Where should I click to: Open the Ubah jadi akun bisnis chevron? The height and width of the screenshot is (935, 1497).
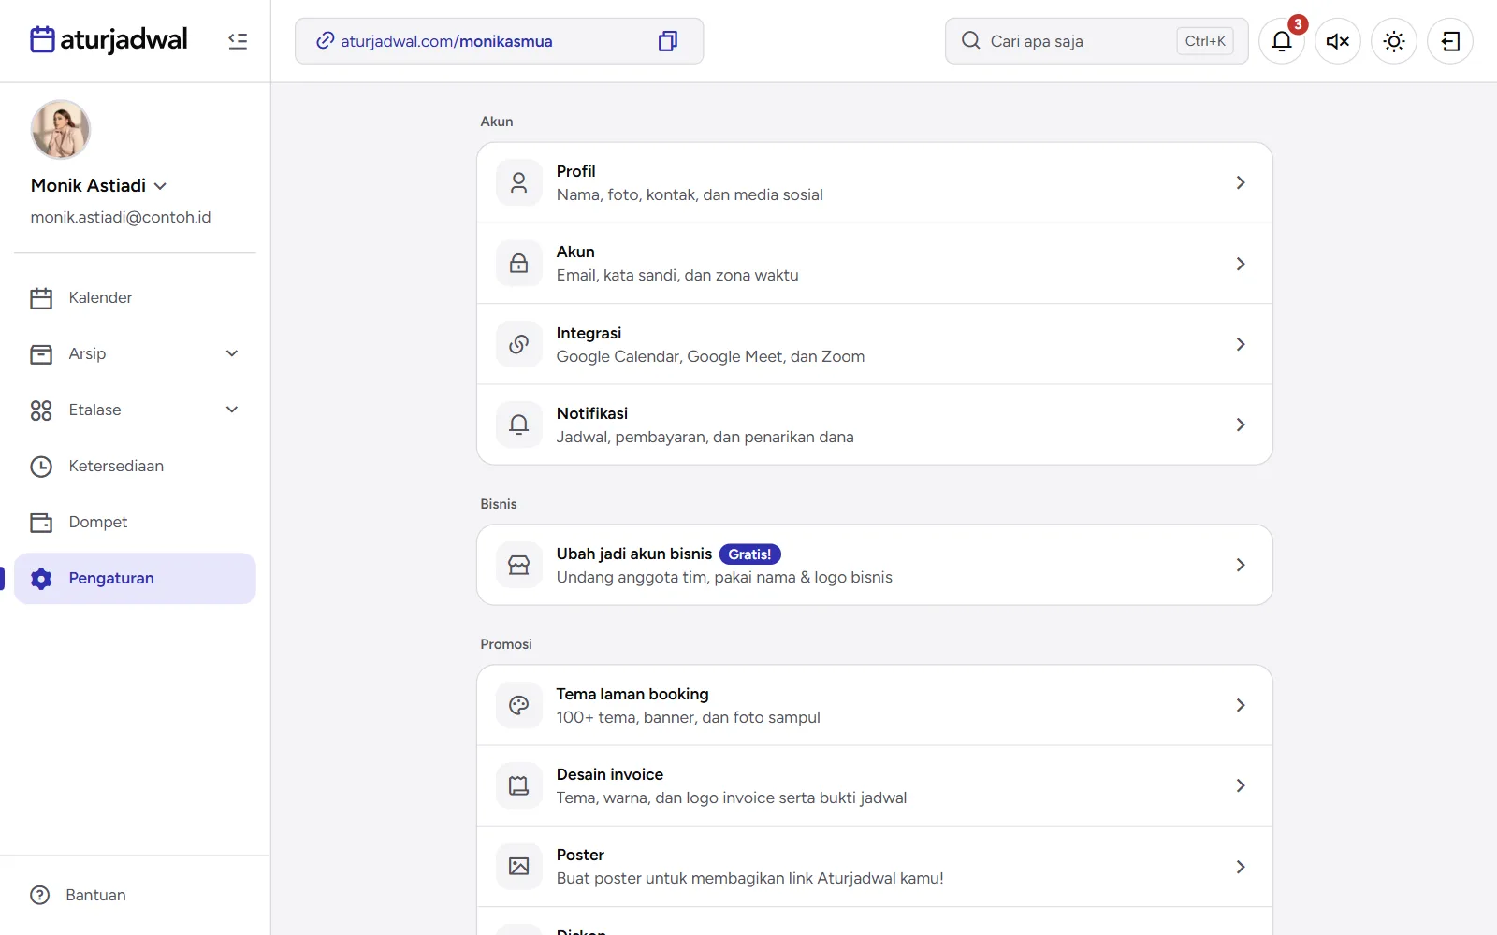[x=1241, y=565]
